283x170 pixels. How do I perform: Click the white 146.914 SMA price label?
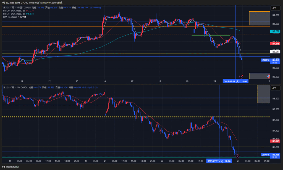pos(276,52)
